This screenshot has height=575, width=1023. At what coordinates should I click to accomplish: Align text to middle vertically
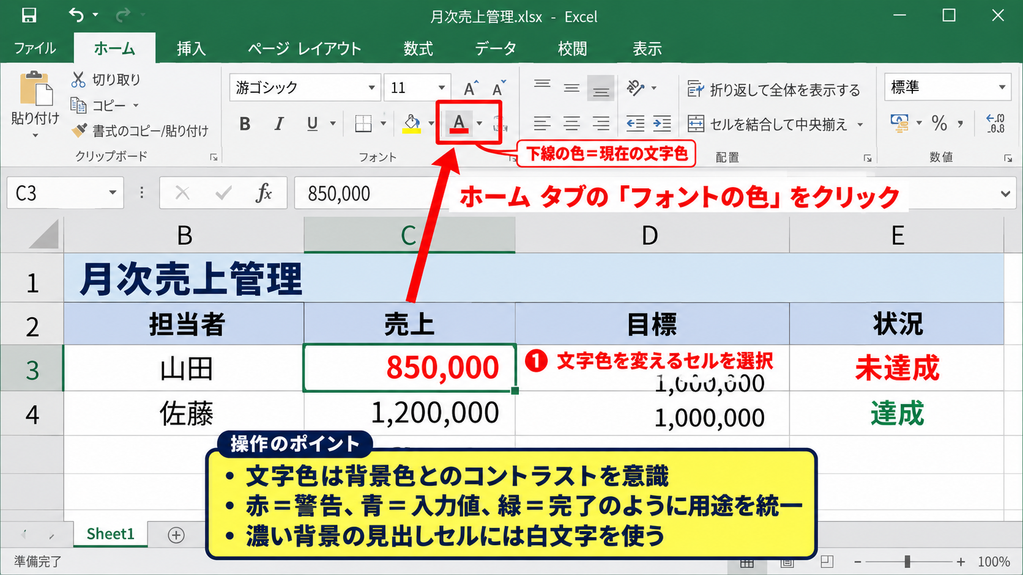tap(571, 89)
